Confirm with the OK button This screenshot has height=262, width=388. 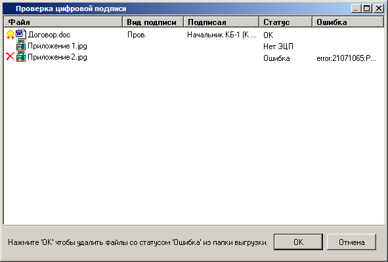coord(298,242)
